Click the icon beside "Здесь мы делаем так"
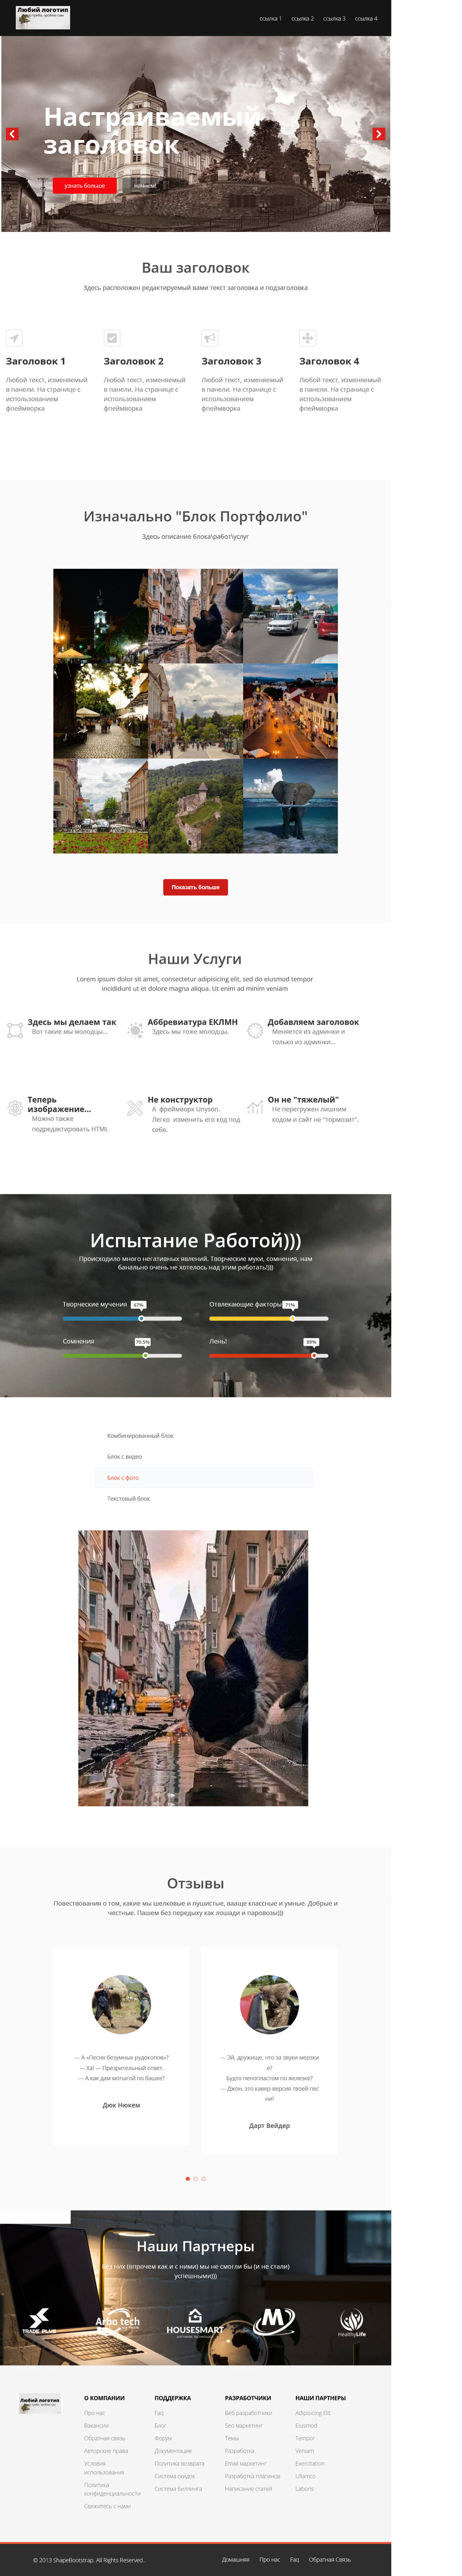 [x=15, y=1030]
